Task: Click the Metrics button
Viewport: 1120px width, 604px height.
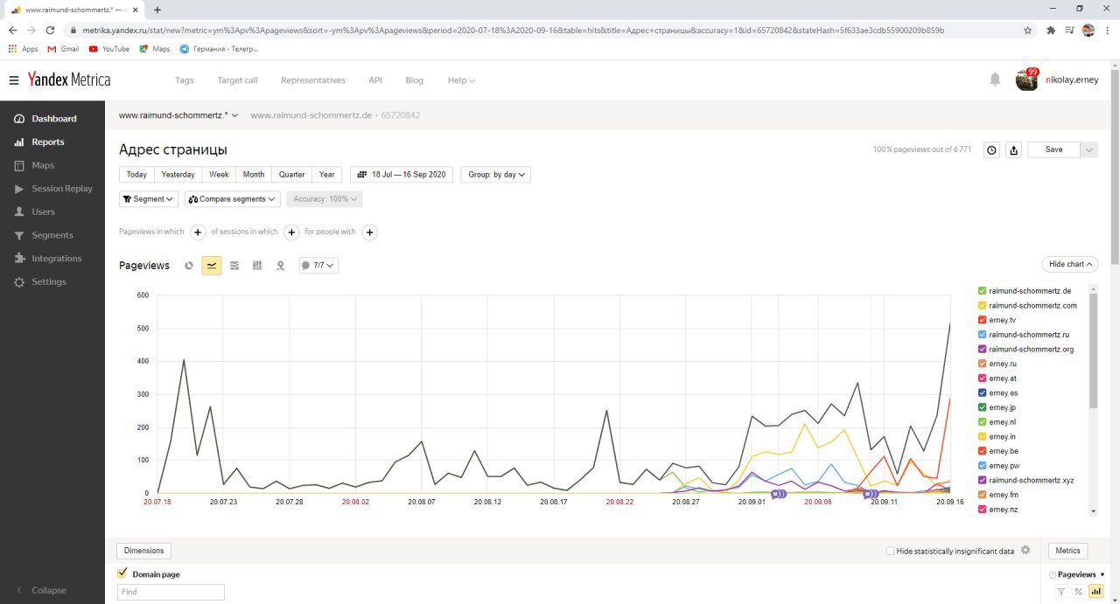Action: [1067, 551]
